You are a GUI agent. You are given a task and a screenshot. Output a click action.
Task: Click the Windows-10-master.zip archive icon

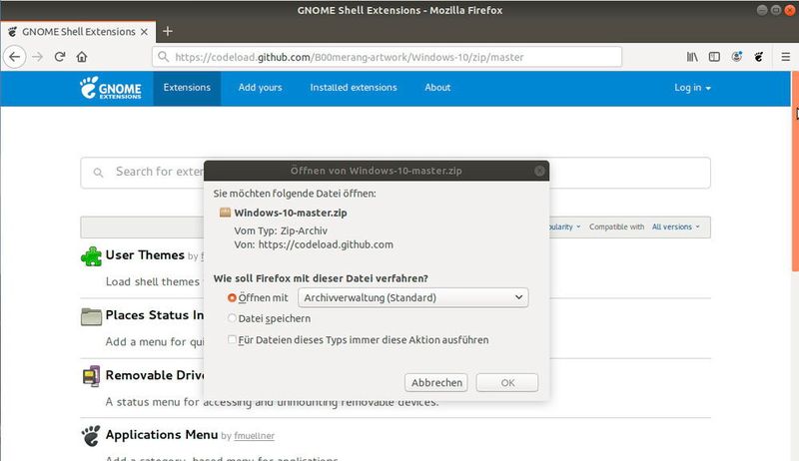(x=225, y=213)
